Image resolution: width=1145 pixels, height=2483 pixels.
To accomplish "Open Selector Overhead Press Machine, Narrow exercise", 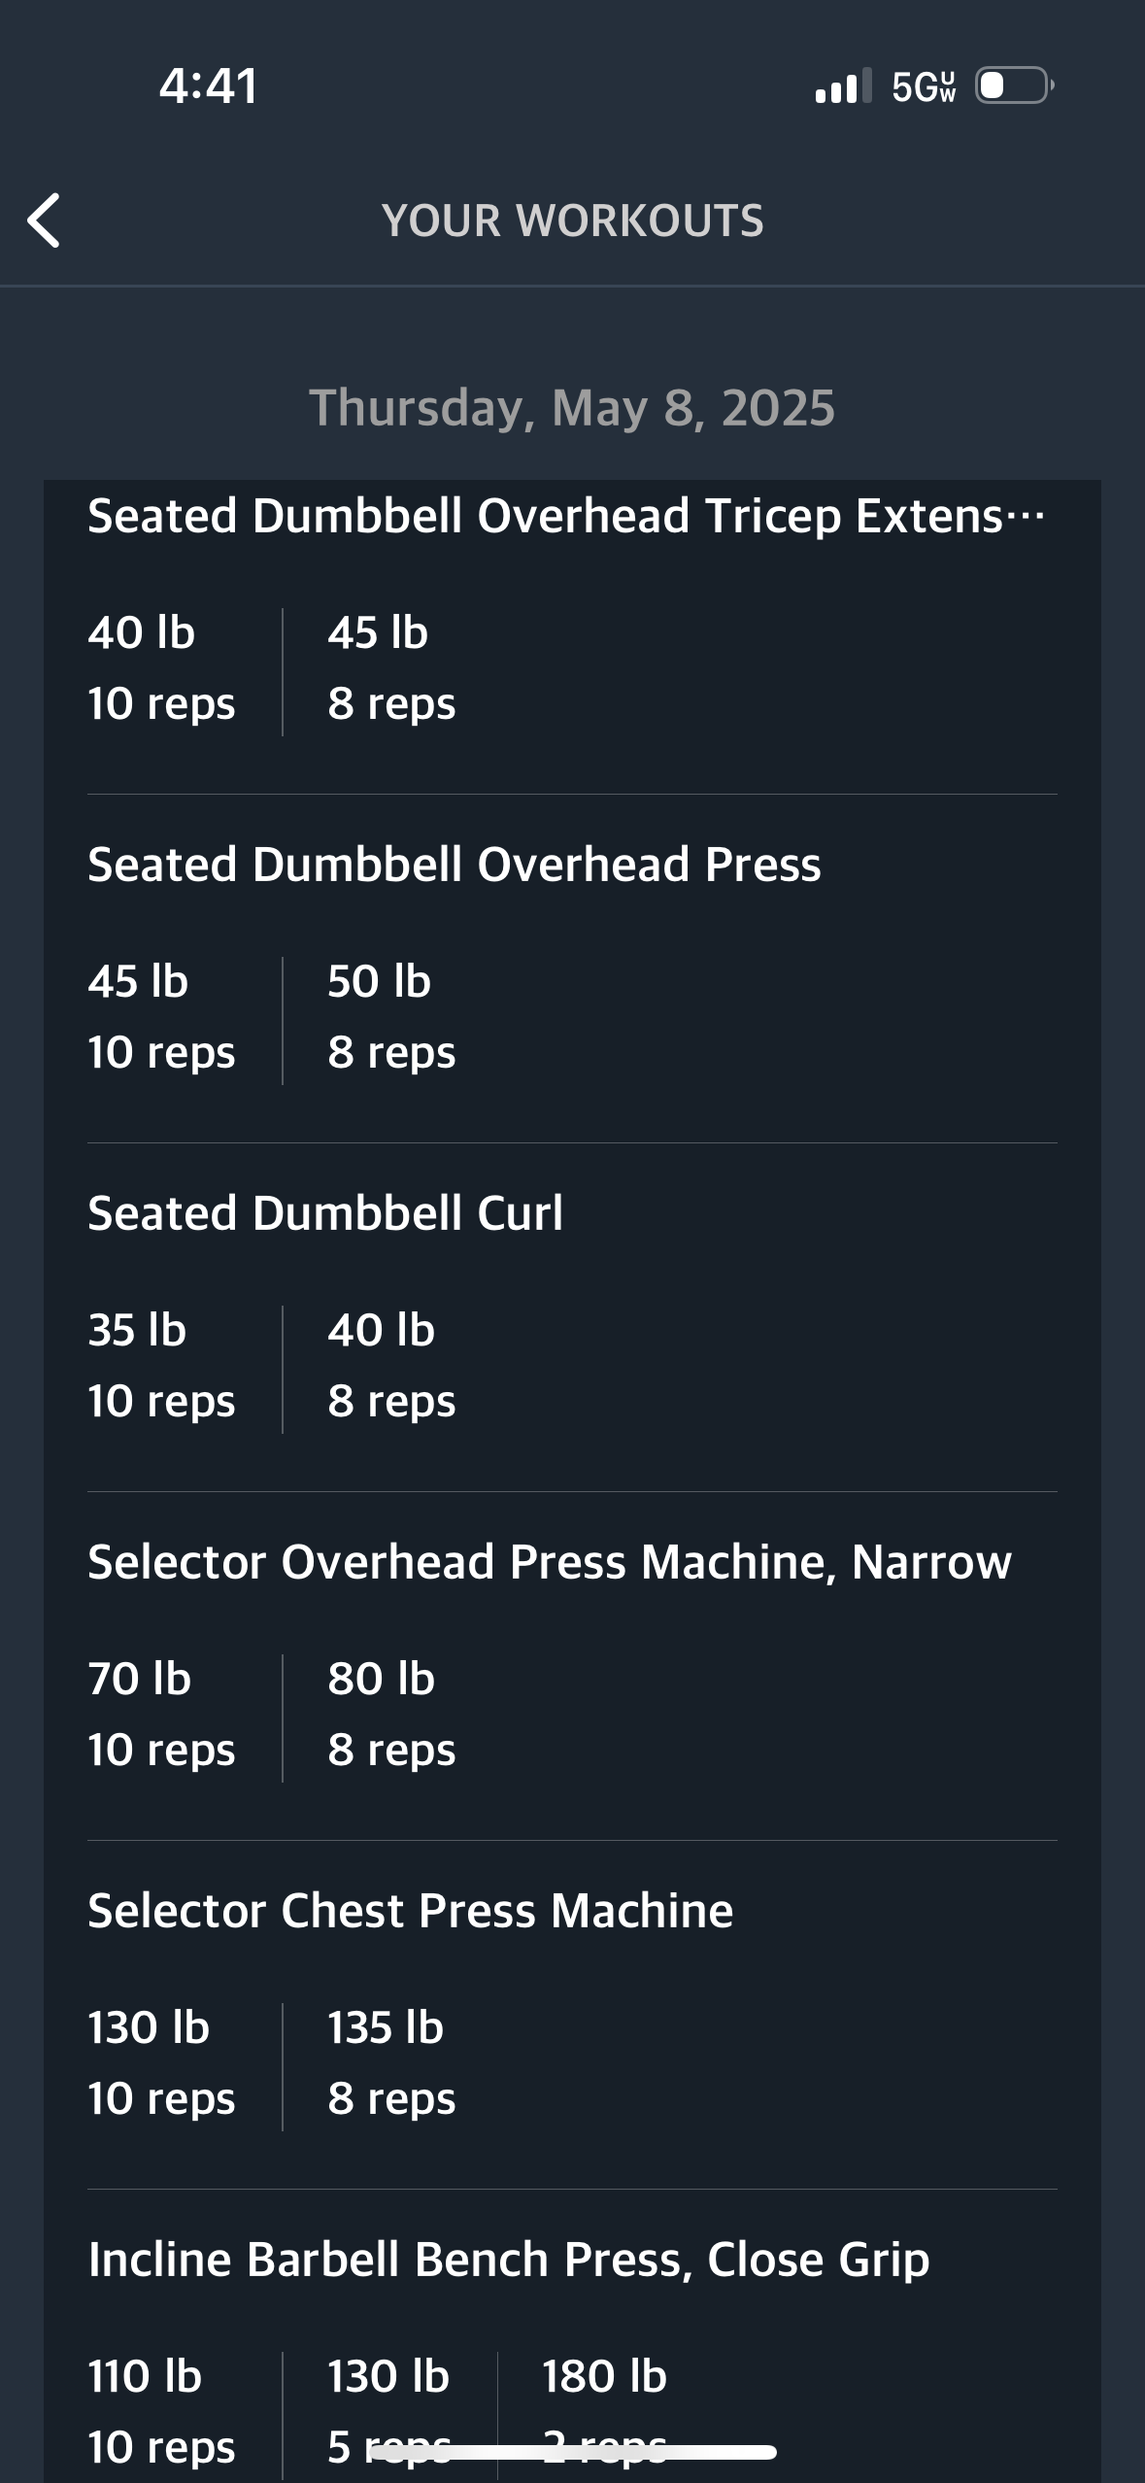I will pos(550,1561).
